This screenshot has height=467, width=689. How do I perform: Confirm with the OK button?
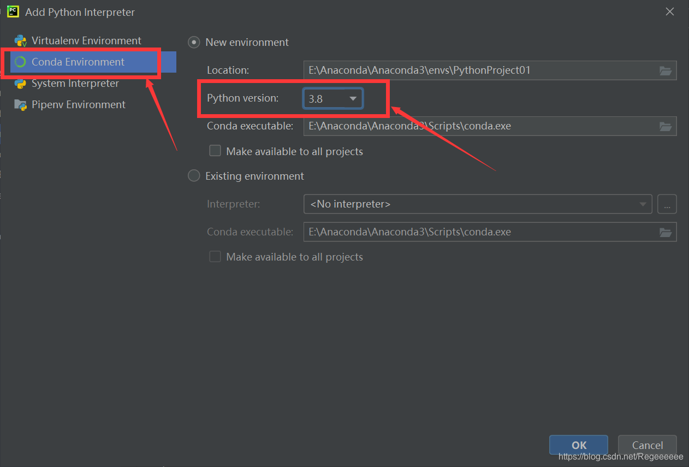coord(579,445)
